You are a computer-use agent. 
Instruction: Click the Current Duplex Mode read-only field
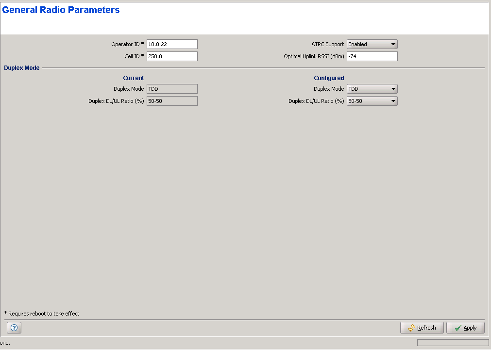(x=172, y=89)
